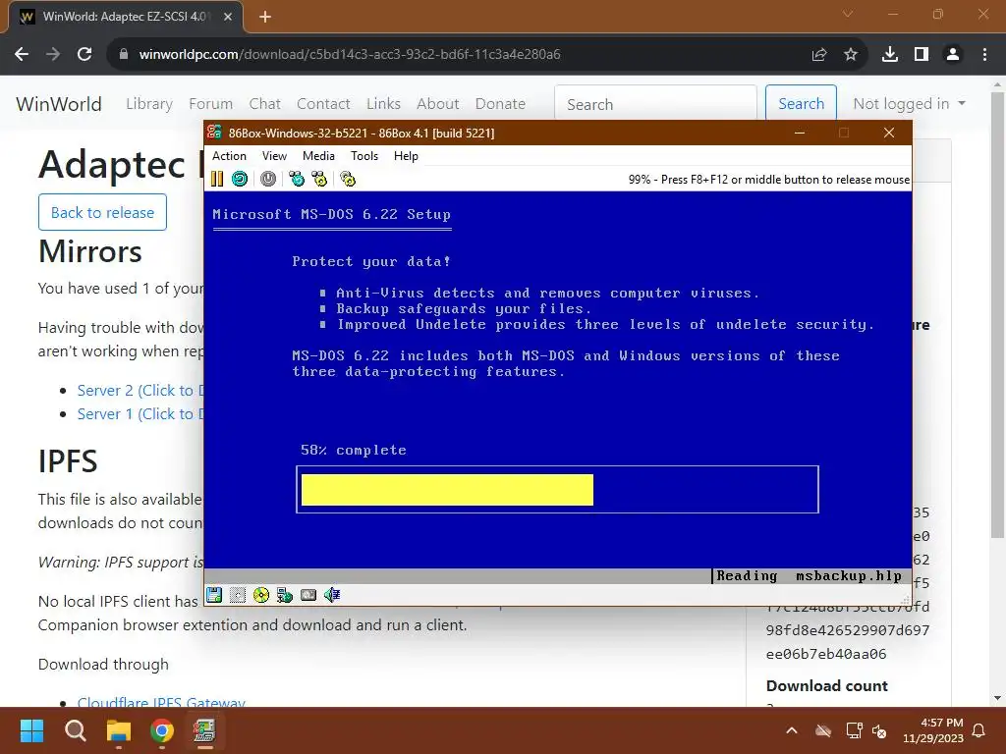This screenshot has width=1006, height=754.
Task: Click the WinWorld home logo link
Action: [58, 104]
